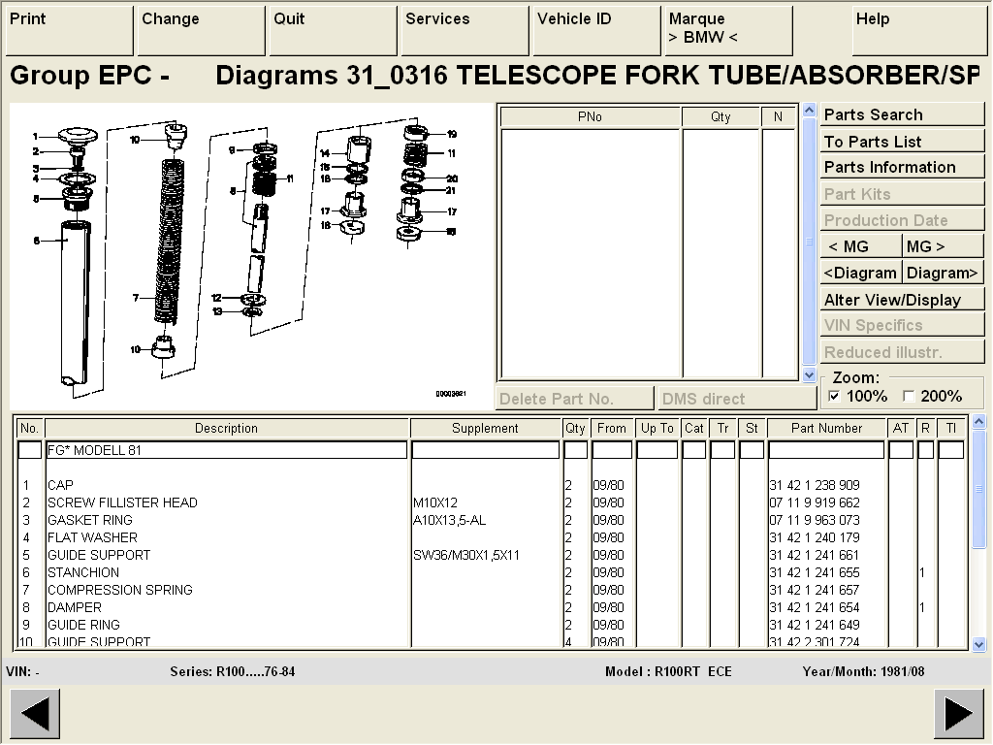Screen dimensions: 993x745
Task: Click the Year/Month 1981/08 status text
Action: [863, 671]
